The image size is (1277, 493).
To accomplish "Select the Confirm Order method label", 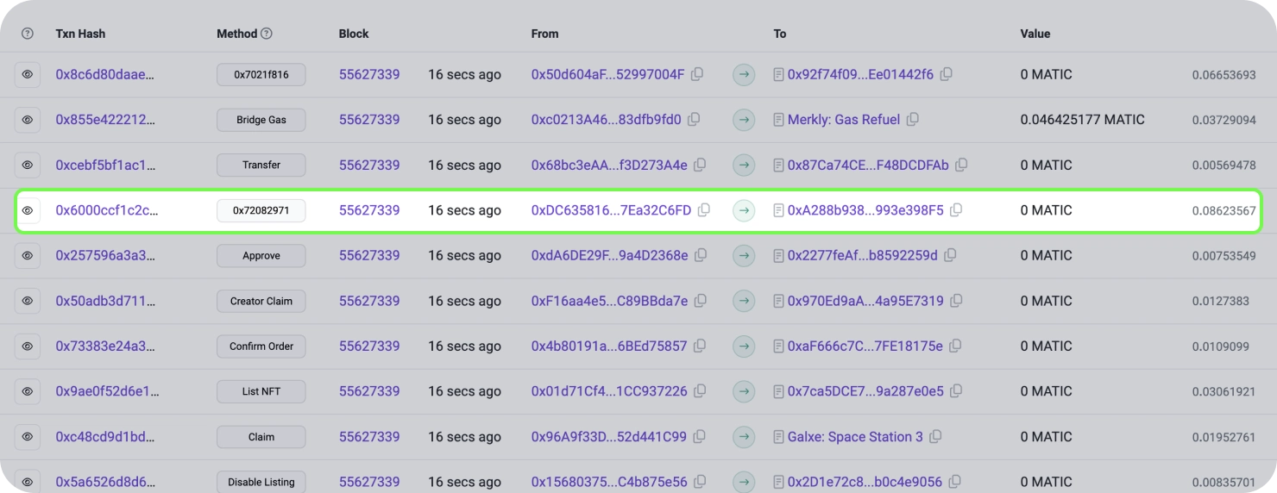I will (x=261, y=346).
